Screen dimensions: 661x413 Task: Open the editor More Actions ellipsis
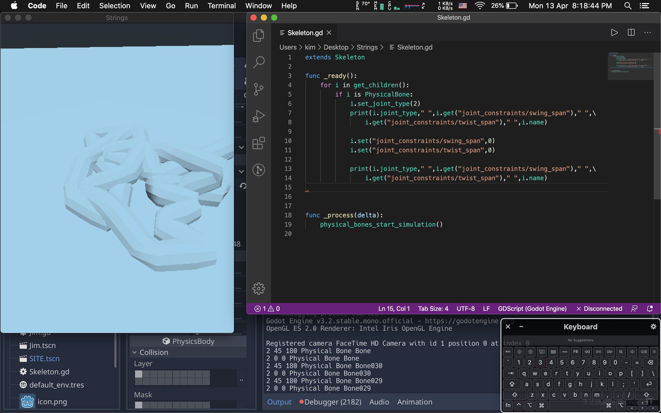pos(648,33)
